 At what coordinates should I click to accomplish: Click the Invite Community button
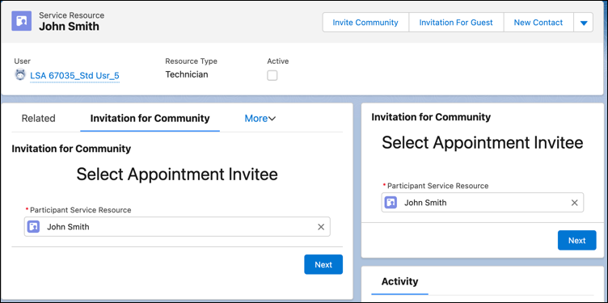coord(365,23)
